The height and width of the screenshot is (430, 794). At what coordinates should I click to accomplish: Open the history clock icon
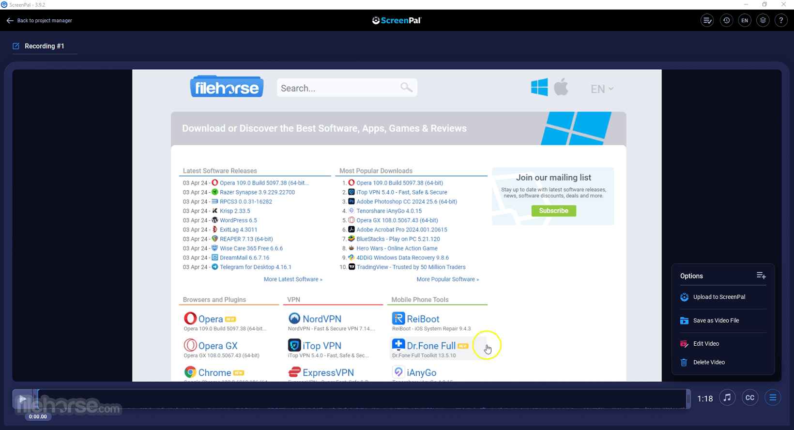[x=726, y=20]
